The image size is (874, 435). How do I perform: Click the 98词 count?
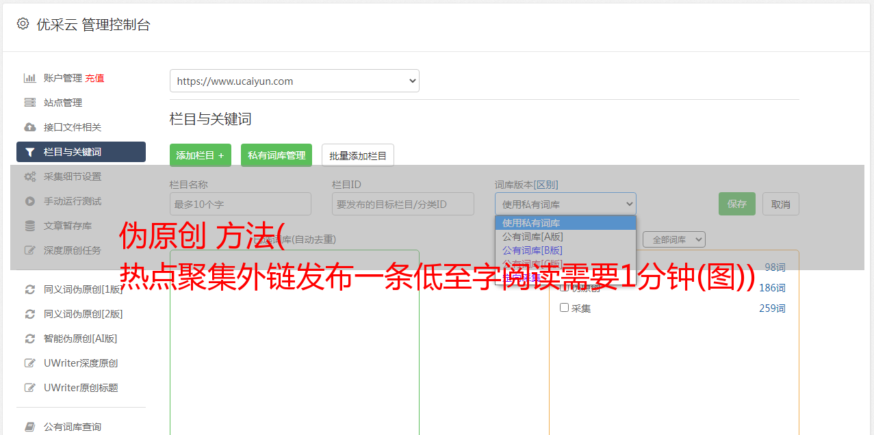(775, 267)
